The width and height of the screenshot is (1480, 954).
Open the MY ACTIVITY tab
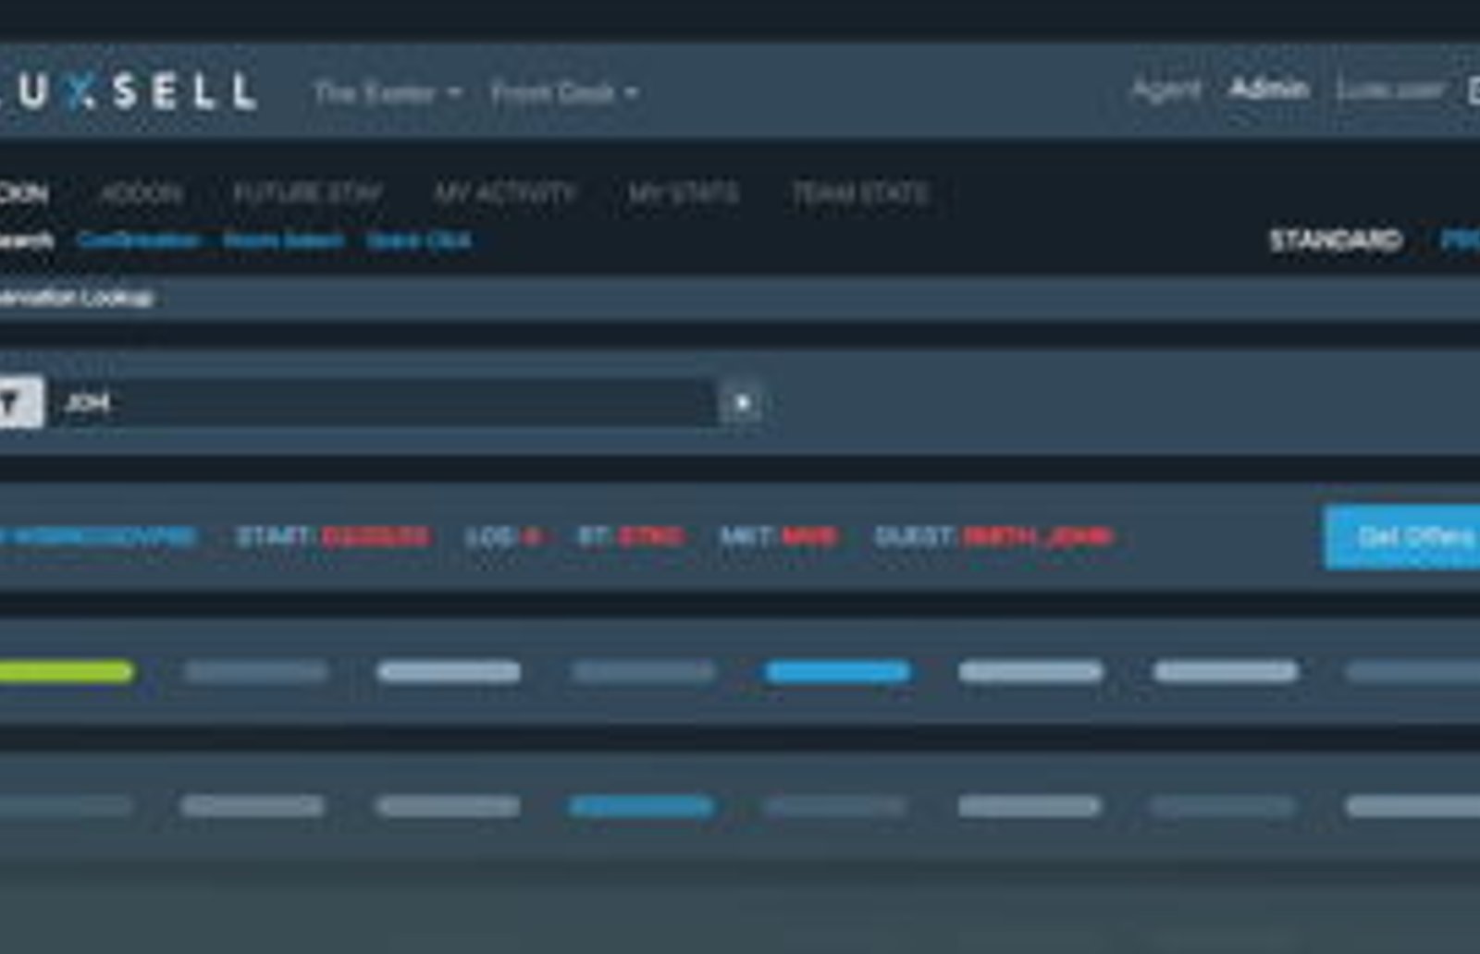click(x=505, y=193)
